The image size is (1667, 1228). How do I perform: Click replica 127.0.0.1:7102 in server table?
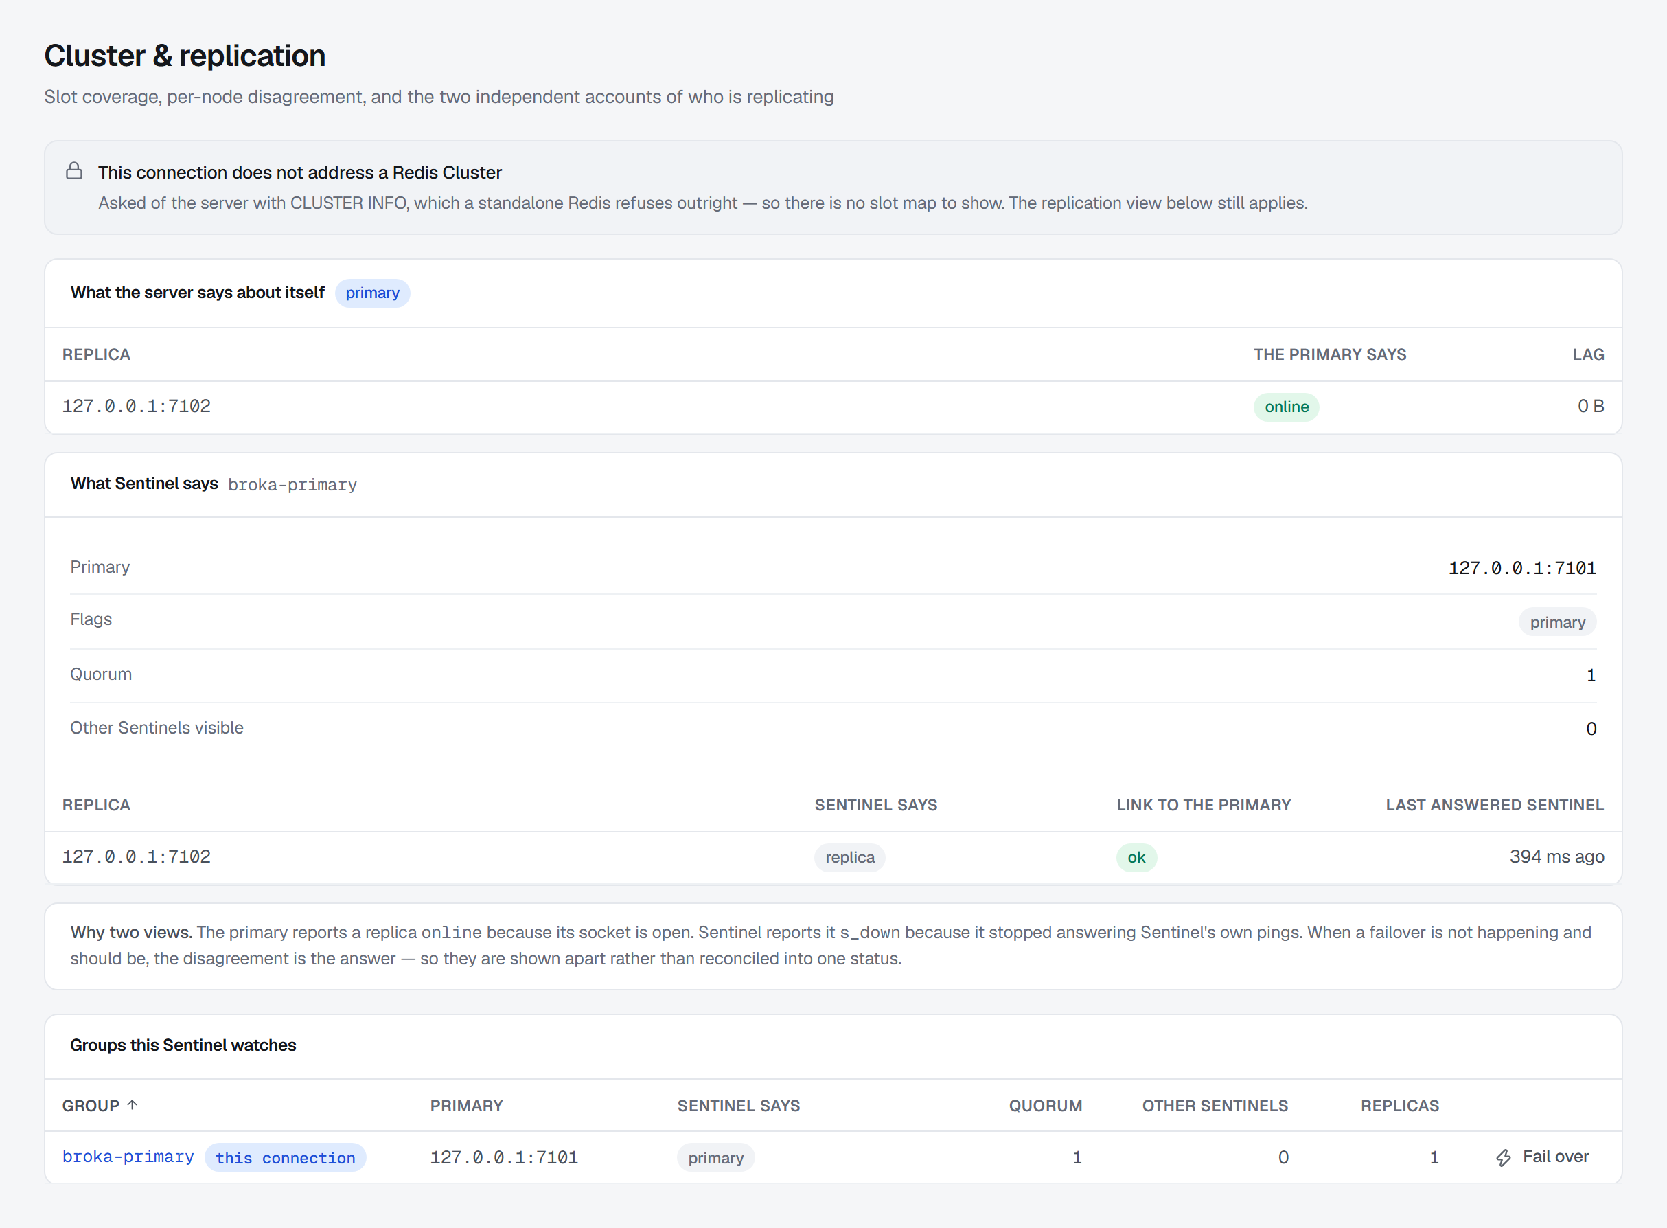coord(137,406)
